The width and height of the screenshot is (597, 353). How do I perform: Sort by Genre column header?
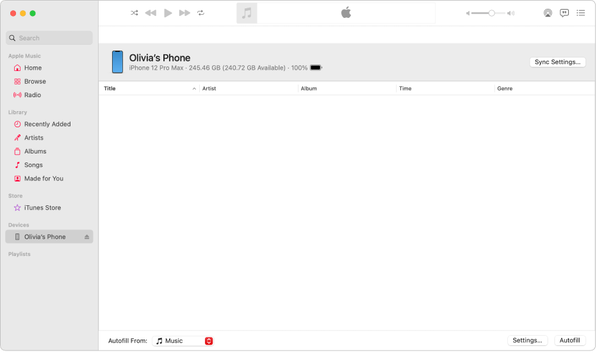[544, 88]
